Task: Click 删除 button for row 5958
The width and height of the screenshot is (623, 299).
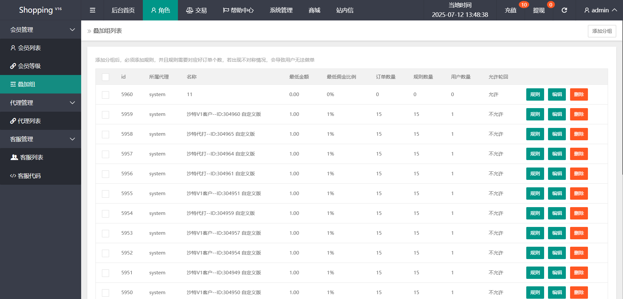Action: (579, 134)
